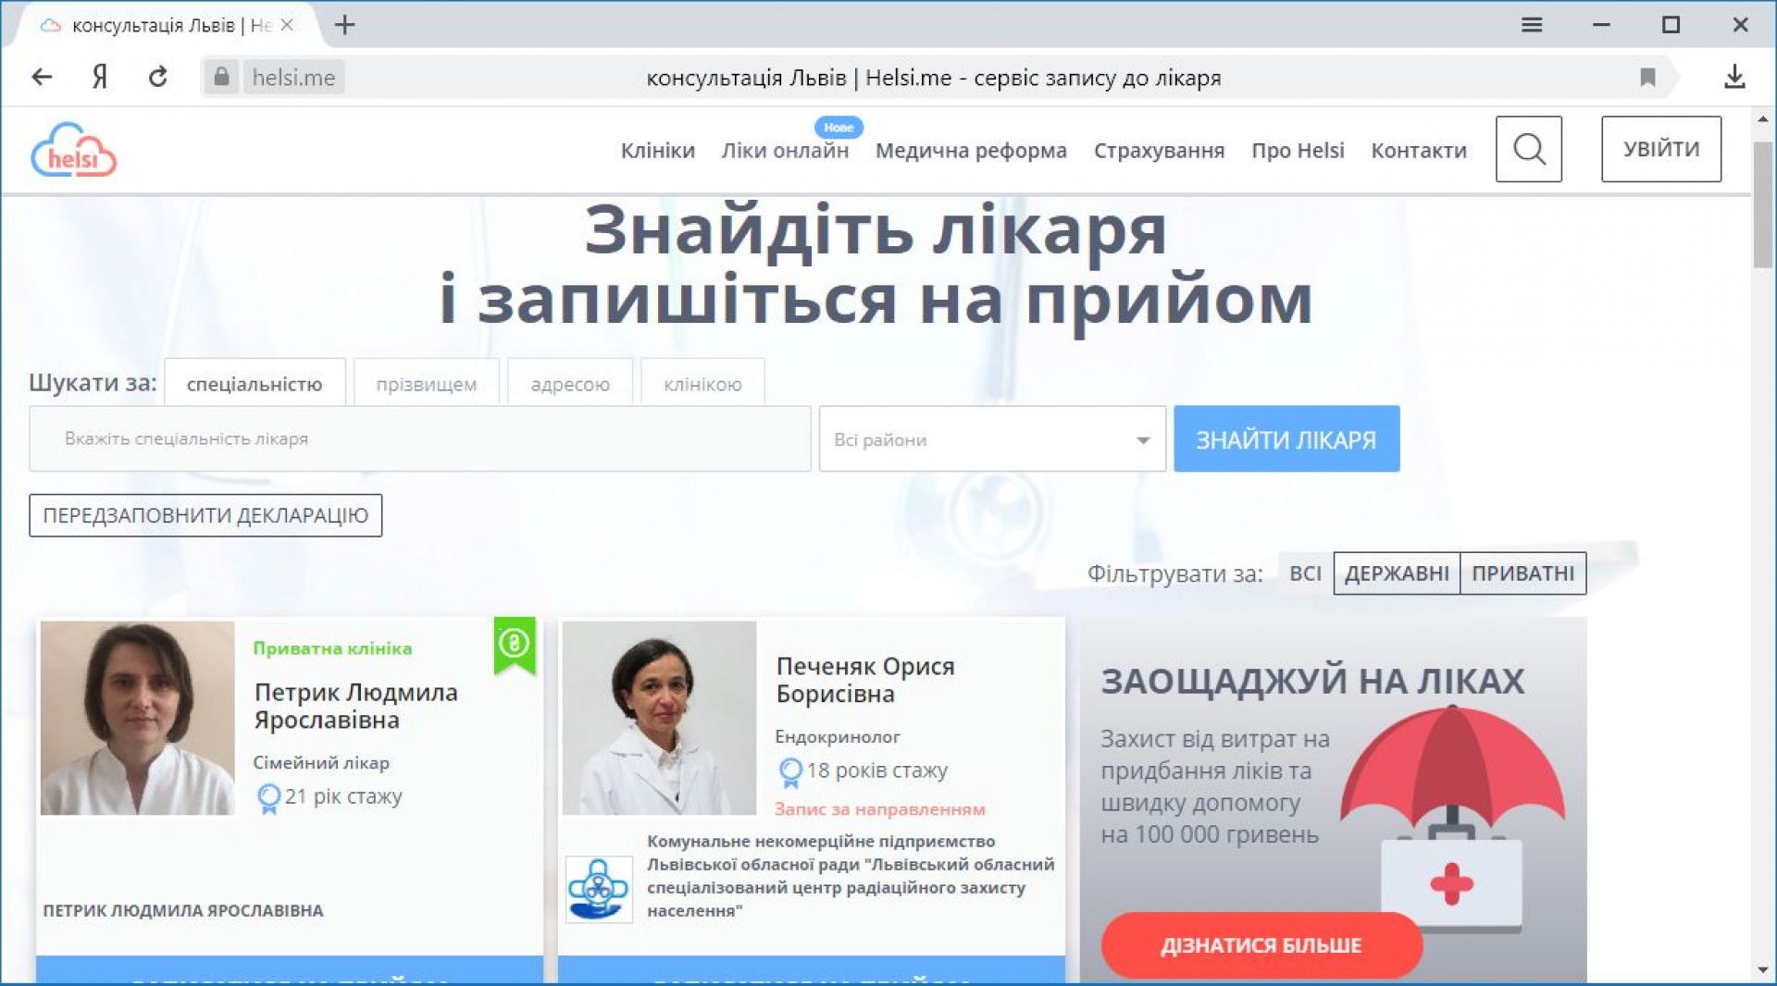Click the tab favicon cloud icon
Image resolution: width=1777 pixels, height=986 pixels.
[51, 25]
